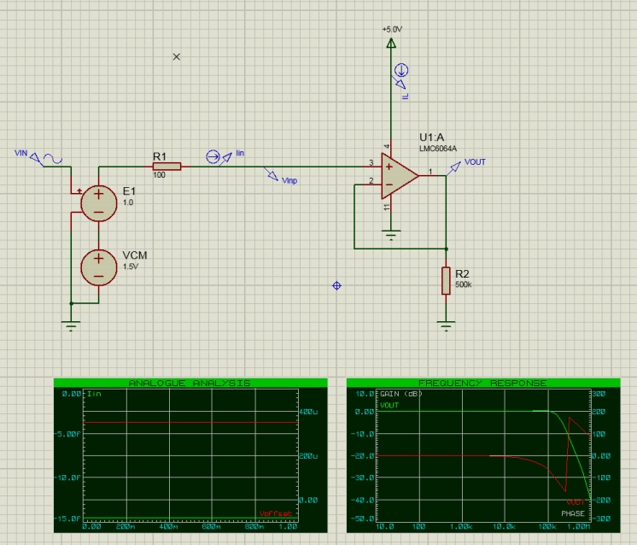Click the E1 reference label
637x545 pixels.
pyautogui.click(x=129, y=191)
